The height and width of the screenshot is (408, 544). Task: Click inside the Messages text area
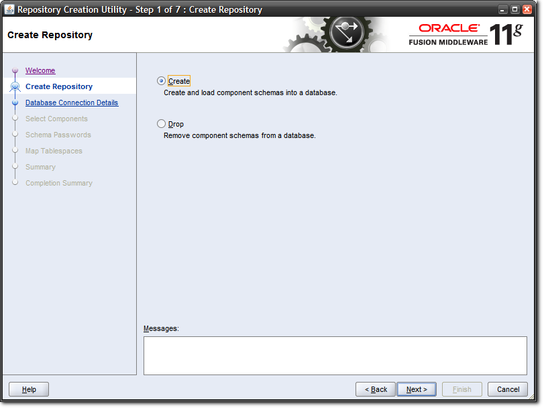point(335,355)
